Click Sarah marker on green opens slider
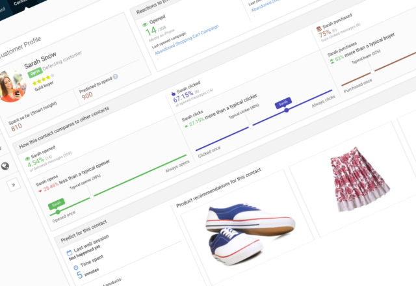Image resolution: width=416 pixels, height=286 pixels. click(57, 205)
